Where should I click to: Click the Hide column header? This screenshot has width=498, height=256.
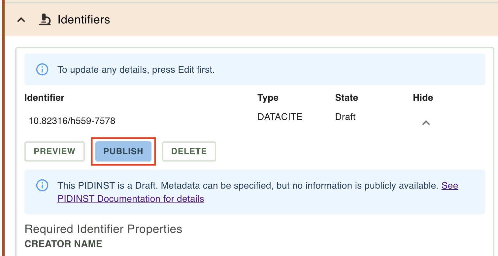coord(423,98)
